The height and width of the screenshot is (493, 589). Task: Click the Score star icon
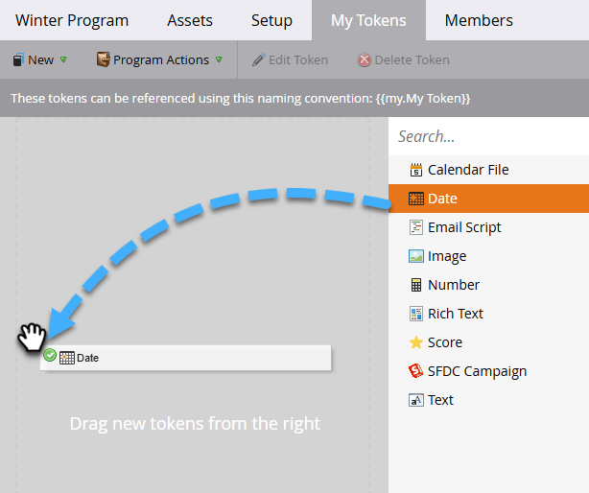coord(415,342)
